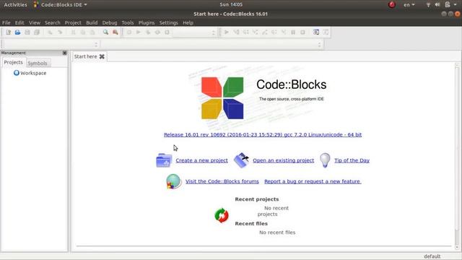This screenshot has height=260, width=462.
Task: Open the Plugins menu
Action: 147,22
